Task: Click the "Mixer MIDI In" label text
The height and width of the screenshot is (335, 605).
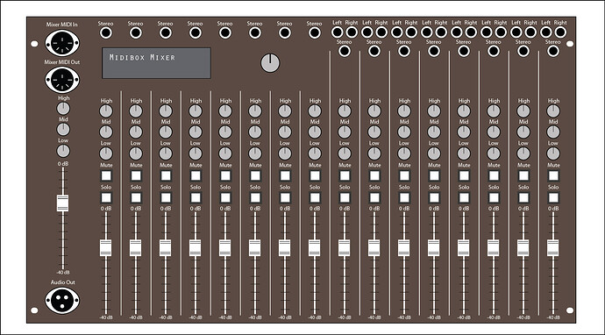Action: pyautogui.click(x=62, y=25)
